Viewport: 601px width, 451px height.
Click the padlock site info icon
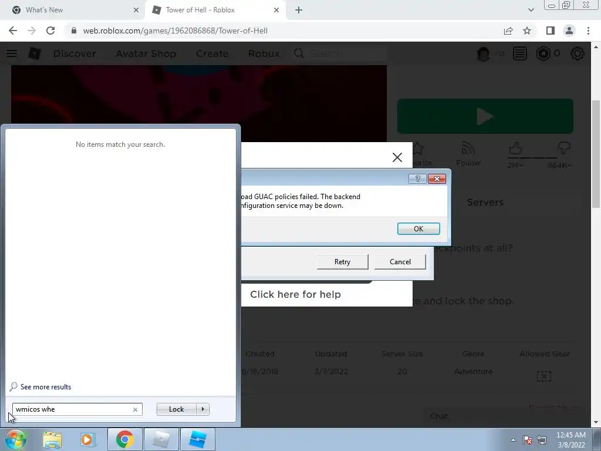[x=74, y=31]
